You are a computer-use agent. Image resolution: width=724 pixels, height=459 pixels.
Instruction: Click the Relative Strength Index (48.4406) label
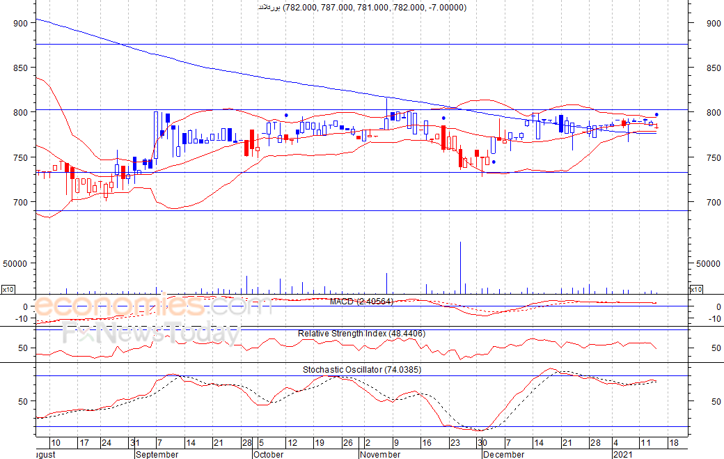click(x=361, y=334)
